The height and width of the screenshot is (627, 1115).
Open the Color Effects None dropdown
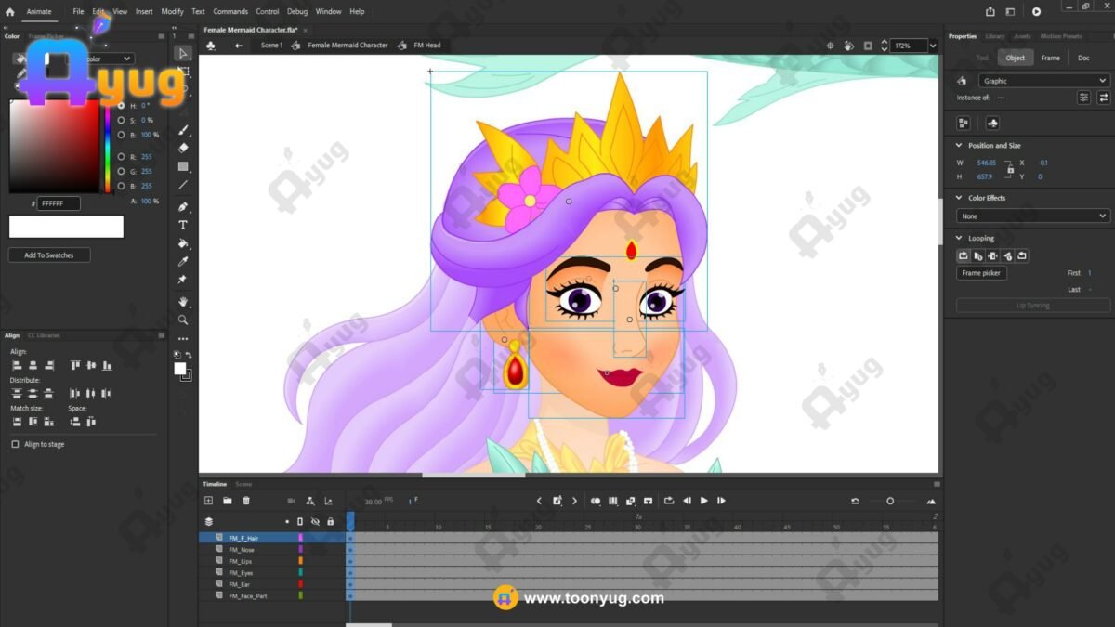[1032, 216]
